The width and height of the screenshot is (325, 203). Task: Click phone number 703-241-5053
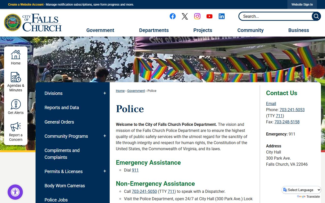point(292,110)
